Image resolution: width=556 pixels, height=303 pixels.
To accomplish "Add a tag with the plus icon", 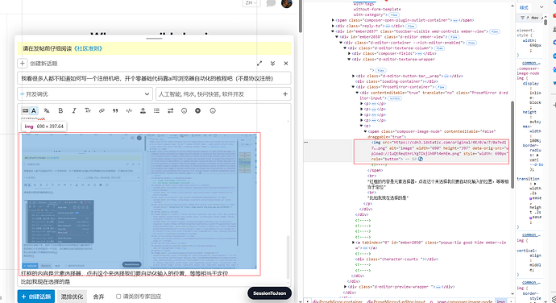I will (285, 94).
